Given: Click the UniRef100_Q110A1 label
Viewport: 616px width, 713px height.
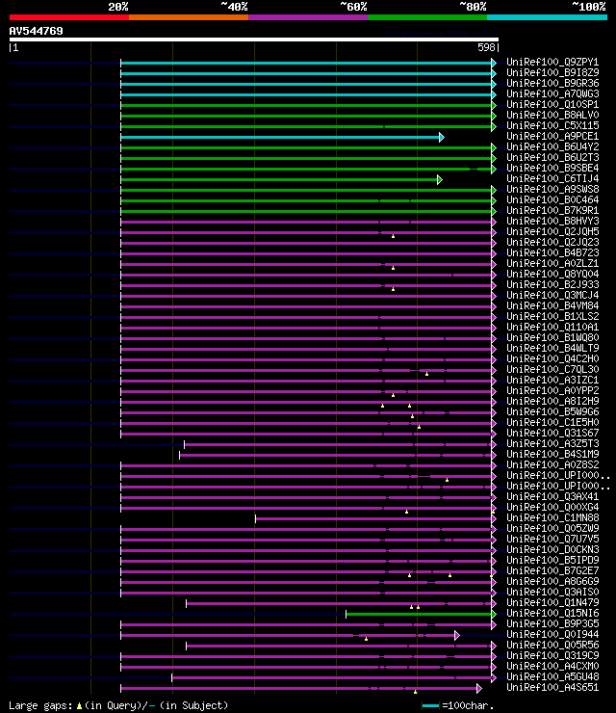Looking at the screenshot, I should (x=552, y=328).
